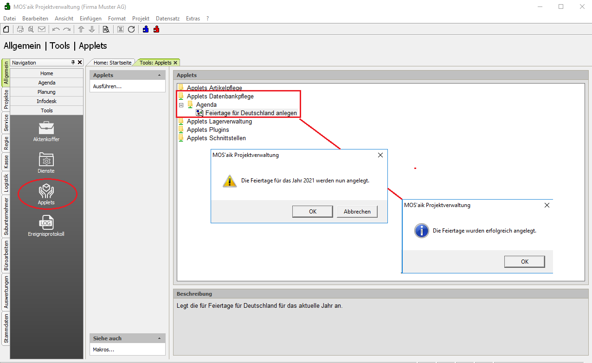Image resolution: width=592 pixels, height=363 pixels.
Task: Click the blue puzzle piece toolbar icon
Action: (x=146, y=29)
